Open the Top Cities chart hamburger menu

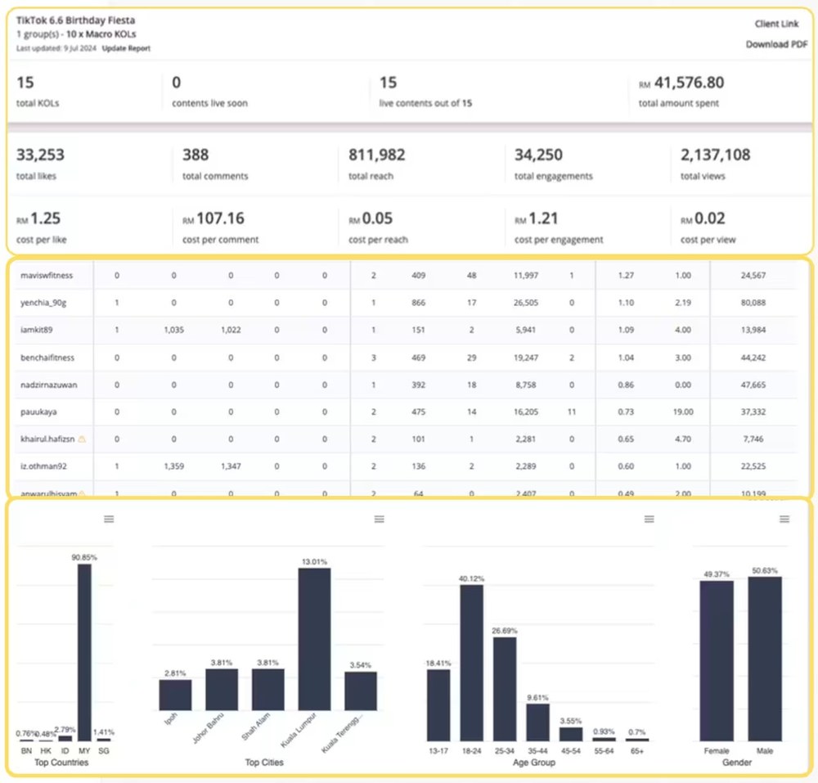(x=380, y=519)
